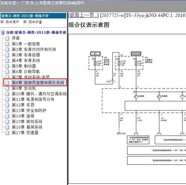This screenshot has width=186, height=185.
Task: Click the 转速表 gauge symbol
Action: (x=159, y=97)
